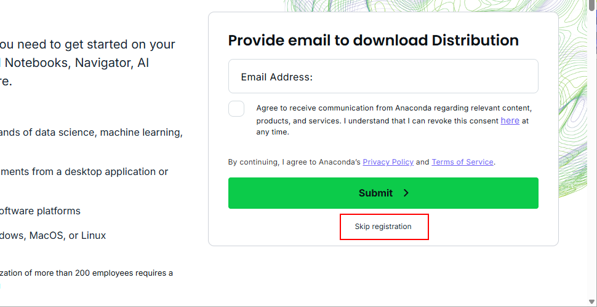Click the 'oftware platforms' text line
This screenshot has height=307, width=597.
coord(41,211)
